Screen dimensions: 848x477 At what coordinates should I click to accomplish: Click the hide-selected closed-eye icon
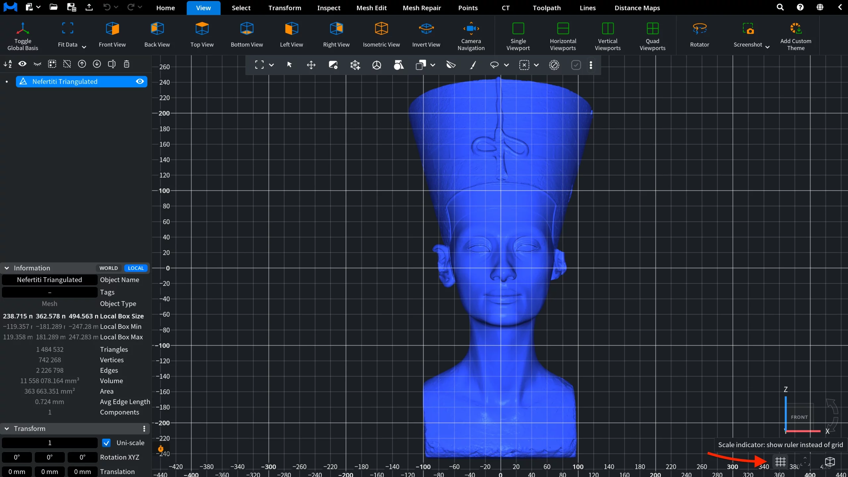pos(37,64)
